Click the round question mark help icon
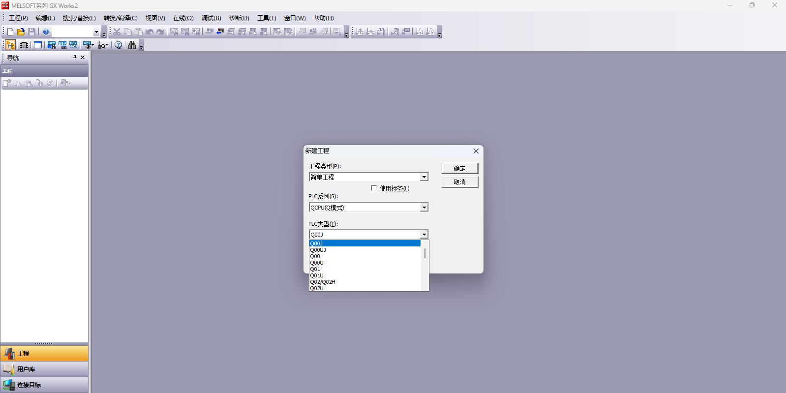Viewport: 786px width, 393px height. pyautogui.click(x=119, y=45)
